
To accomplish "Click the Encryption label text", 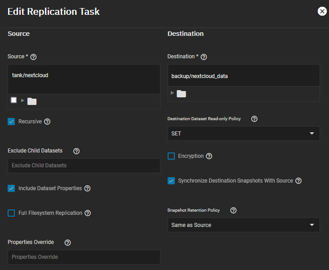I will (x=191, y=156).
